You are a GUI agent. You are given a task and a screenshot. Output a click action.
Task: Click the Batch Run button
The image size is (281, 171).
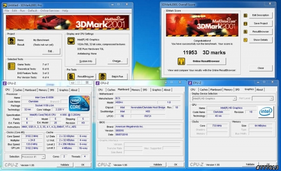tap(117, 77)
